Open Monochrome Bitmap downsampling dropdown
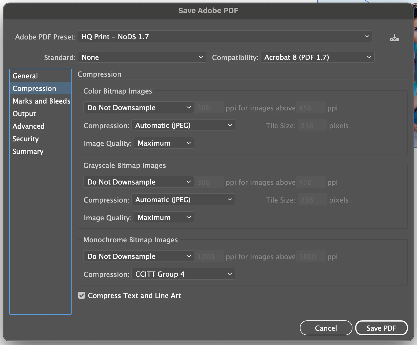Image resolution: width=417 pixels, height=345 pixels. [139, 256]
